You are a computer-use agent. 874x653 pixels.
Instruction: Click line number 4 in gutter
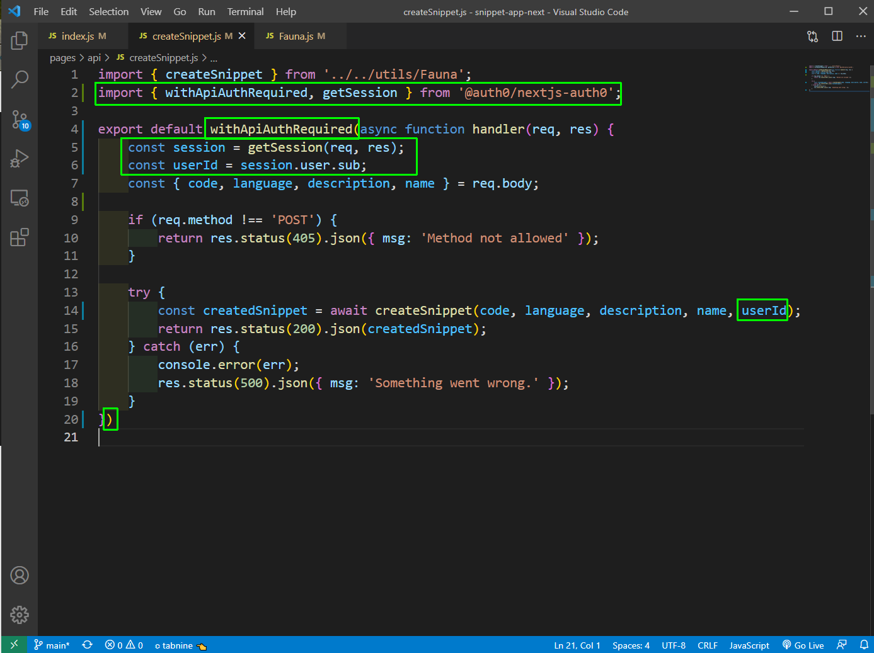[74, 129]
